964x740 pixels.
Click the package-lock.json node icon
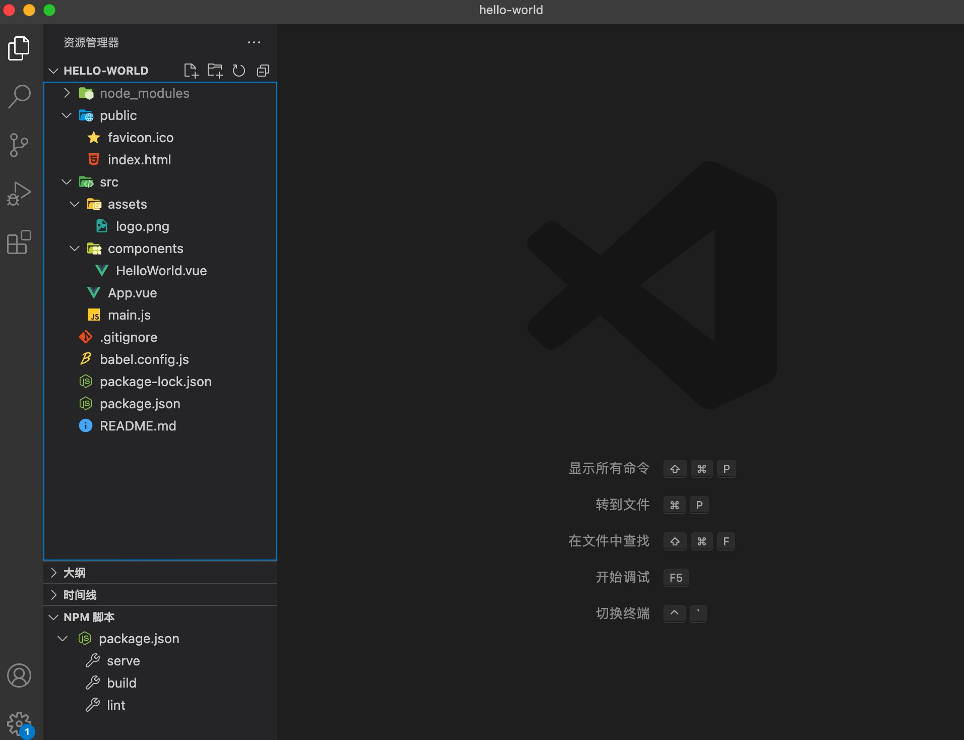(x=86, y=382)
